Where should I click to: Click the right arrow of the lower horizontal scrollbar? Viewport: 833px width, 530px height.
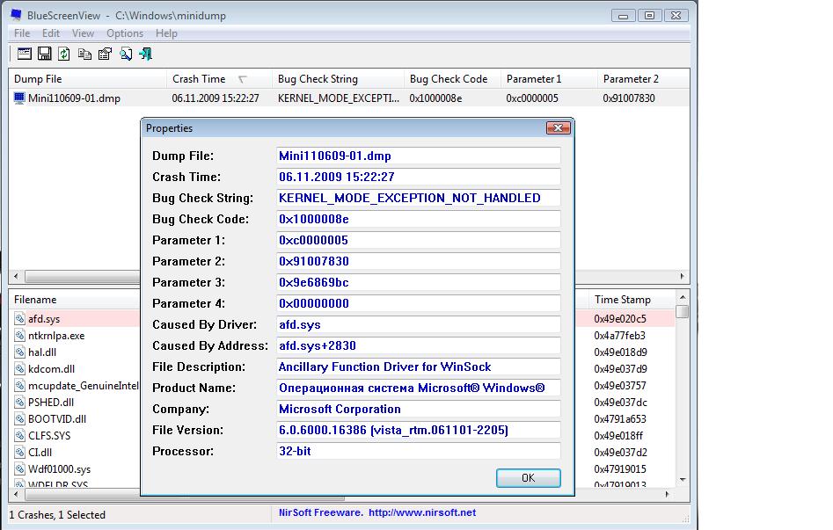(668, 494)
